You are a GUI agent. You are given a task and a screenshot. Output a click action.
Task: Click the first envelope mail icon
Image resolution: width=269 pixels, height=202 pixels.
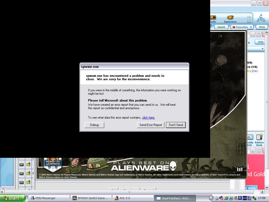point(22,165)
